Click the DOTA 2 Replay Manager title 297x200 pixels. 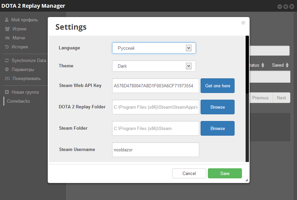click(33, 6)
